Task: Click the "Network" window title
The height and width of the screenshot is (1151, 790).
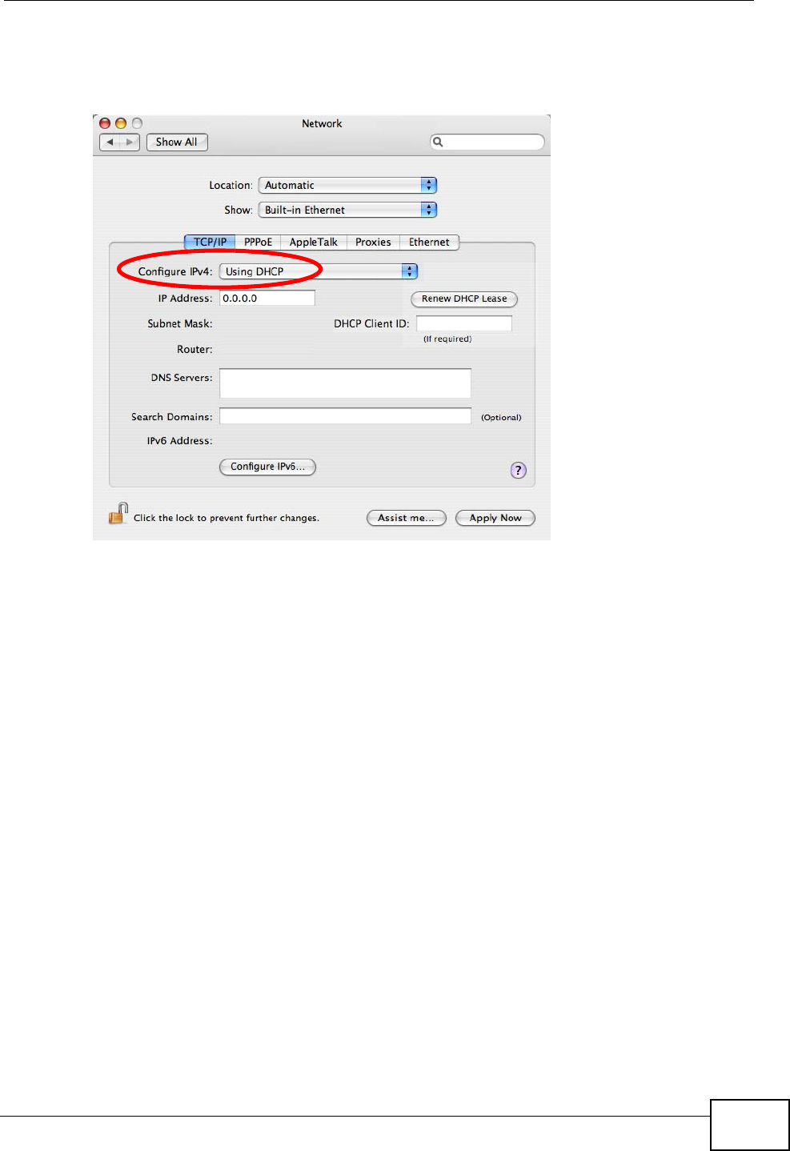Action: 322,123
